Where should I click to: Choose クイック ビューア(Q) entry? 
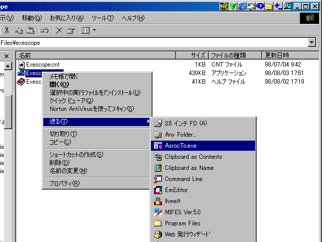tap(97, 101)
